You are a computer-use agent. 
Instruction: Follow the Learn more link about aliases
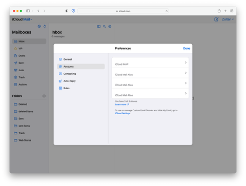pyautogui.click(x=122, y=105)
